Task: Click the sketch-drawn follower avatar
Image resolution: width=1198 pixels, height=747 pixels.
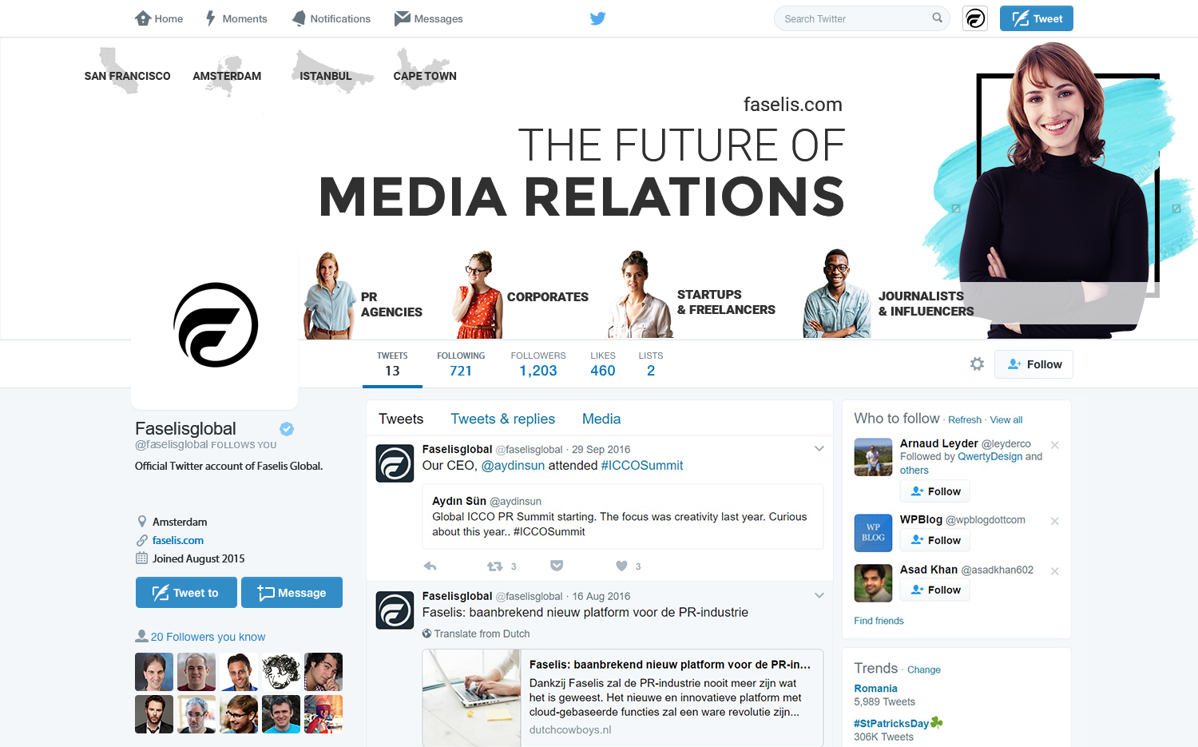Action: (x=281, y=671)
